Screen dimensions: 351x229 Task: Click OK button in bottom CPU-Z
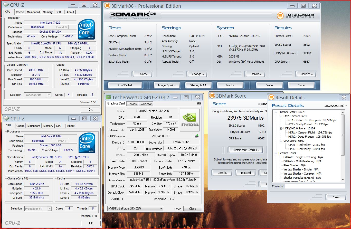pyautogui.click(x=91, y=223)
